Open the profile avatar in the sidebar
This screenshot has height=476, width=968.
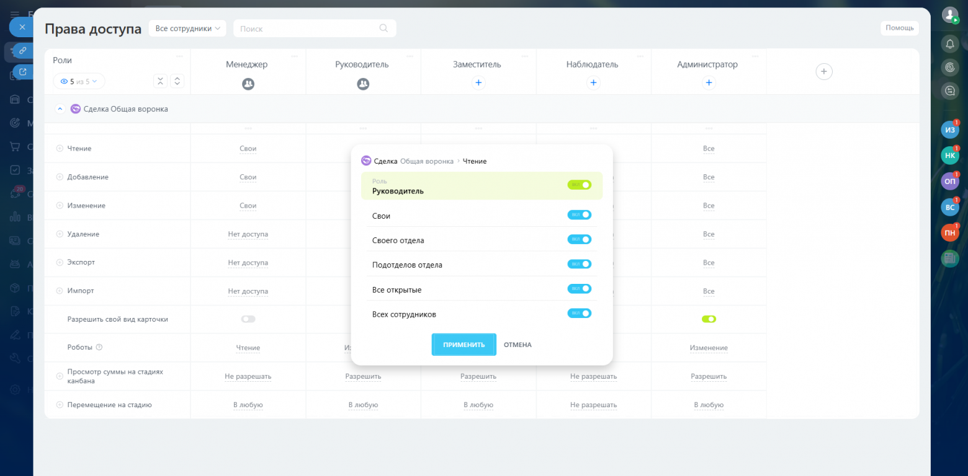(x=949, y=14)
